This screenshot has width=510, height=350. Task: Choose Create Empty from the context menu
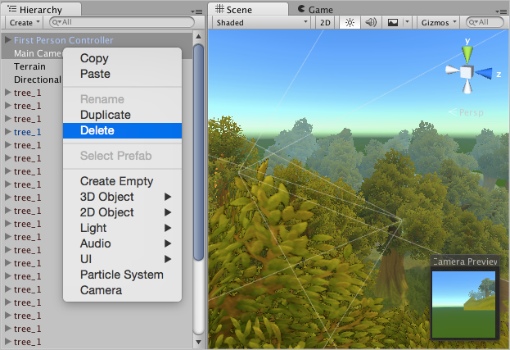click(x=122, y=181)
